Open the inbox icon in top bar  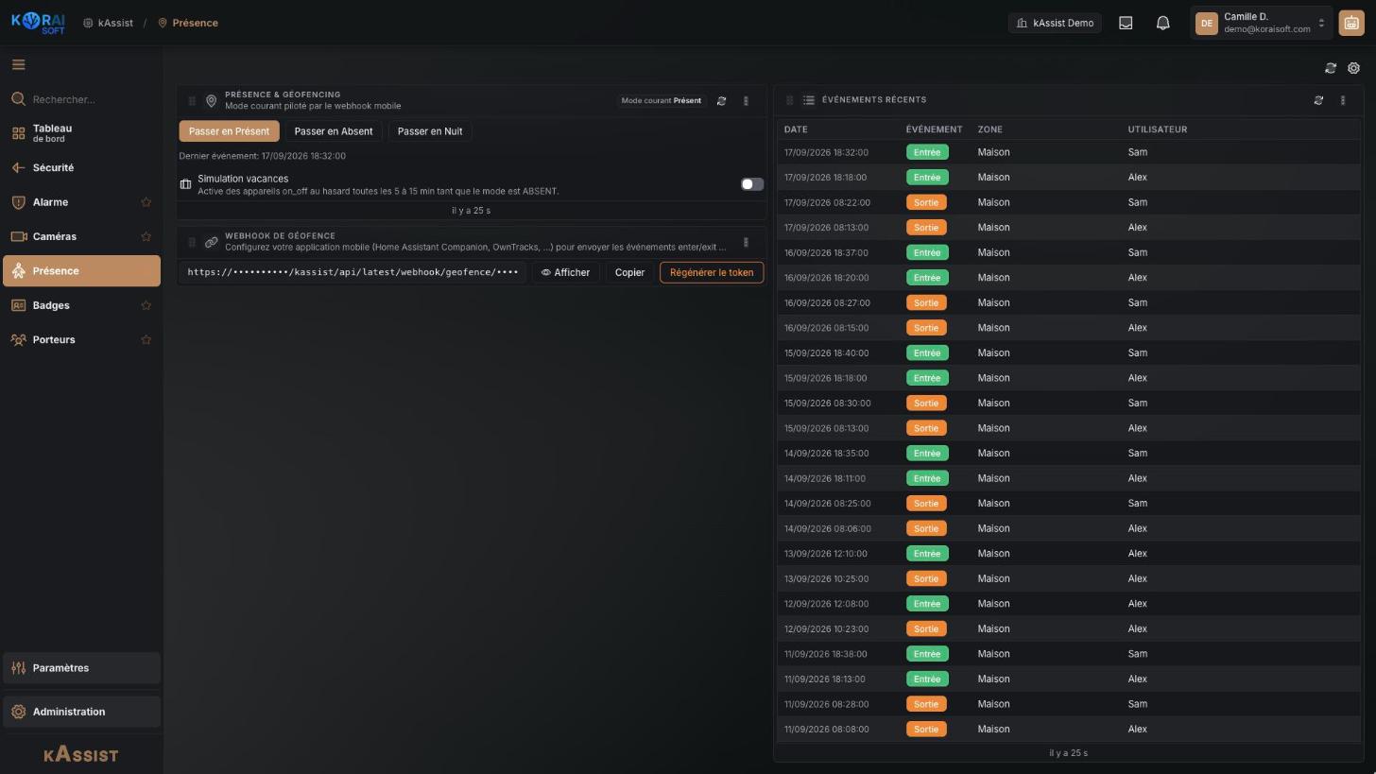[1126, 23]
